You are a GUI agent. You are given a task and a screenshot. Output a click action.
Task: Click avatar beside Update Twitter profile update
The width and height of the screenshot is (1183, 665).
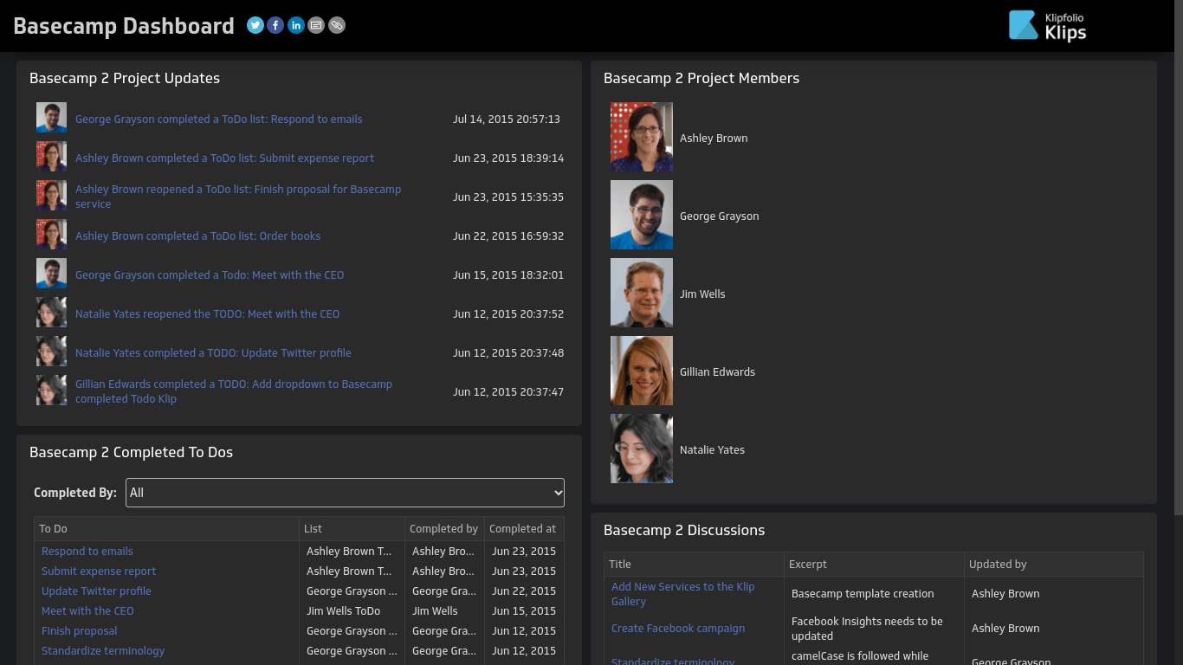(x=51, y=352)
